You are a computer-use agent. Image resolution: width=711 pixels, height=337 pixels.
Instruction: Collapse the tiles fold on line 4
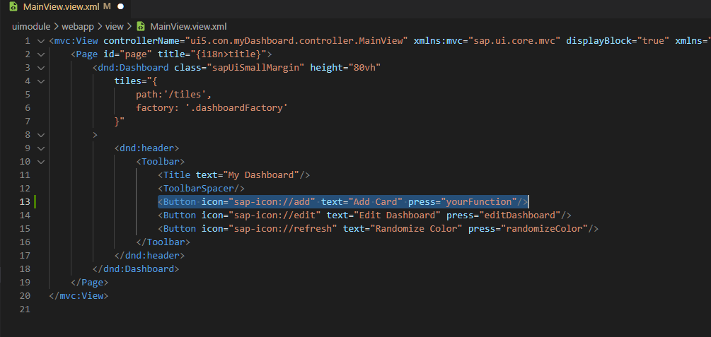point(41,81)
